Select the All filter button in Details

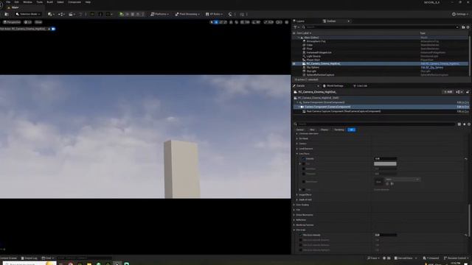(351, 130)
